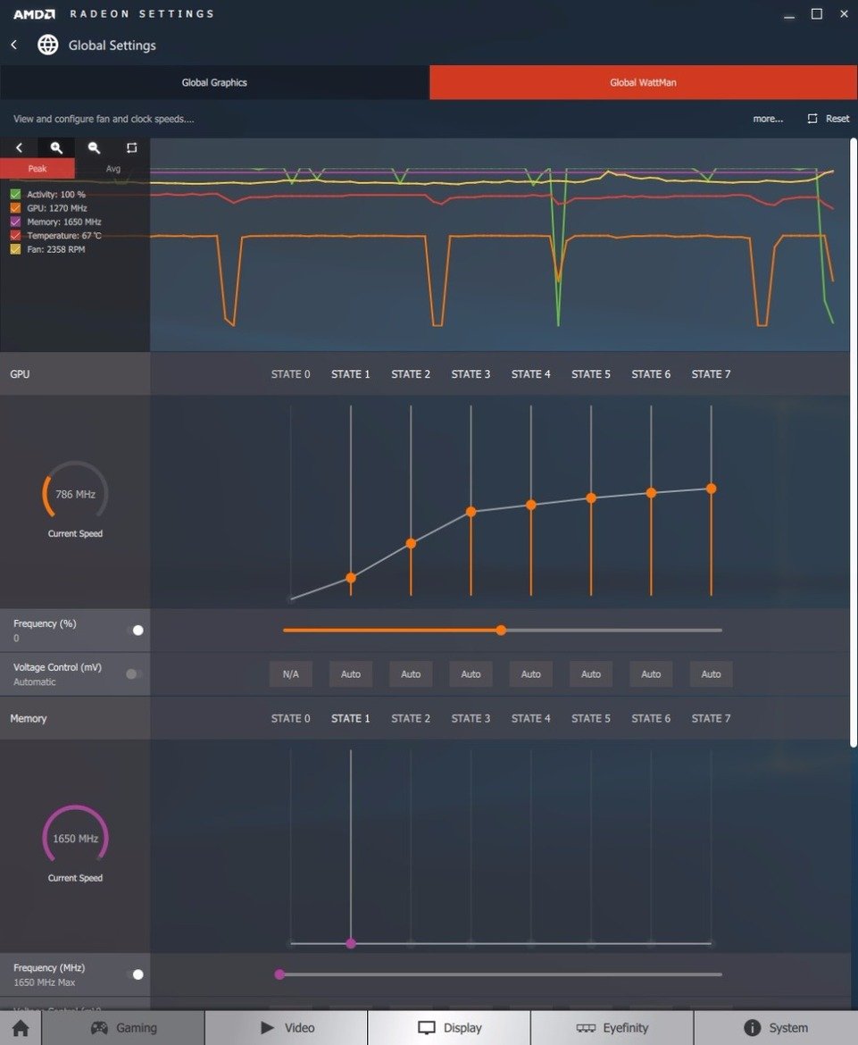Click GPU STATE 7 column header

(x=711, y=374)
